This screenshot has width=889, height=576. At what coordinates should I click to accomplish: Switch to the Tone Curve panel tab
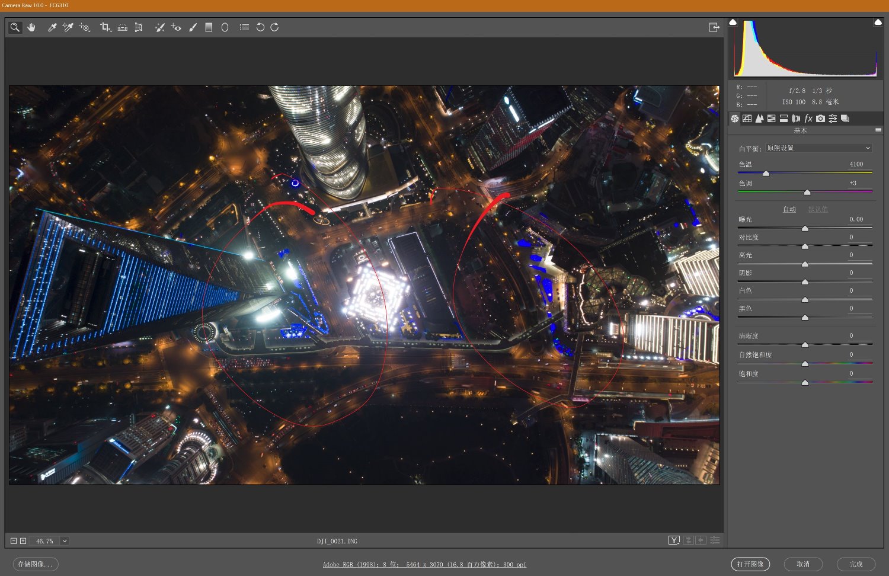pos(747,119)
